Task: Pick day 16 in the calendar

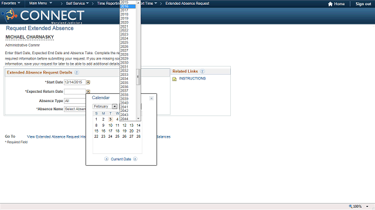Action: [103, 131]
